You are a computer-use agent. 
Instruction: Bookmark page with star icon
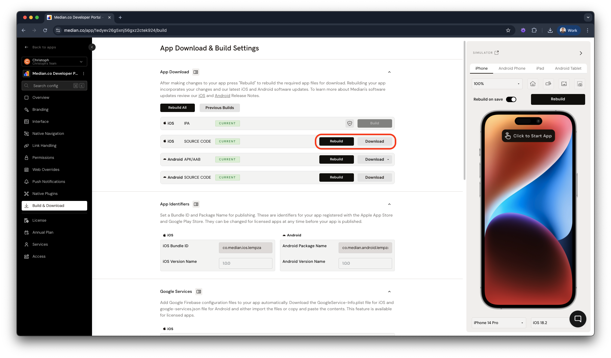point(508,30)
